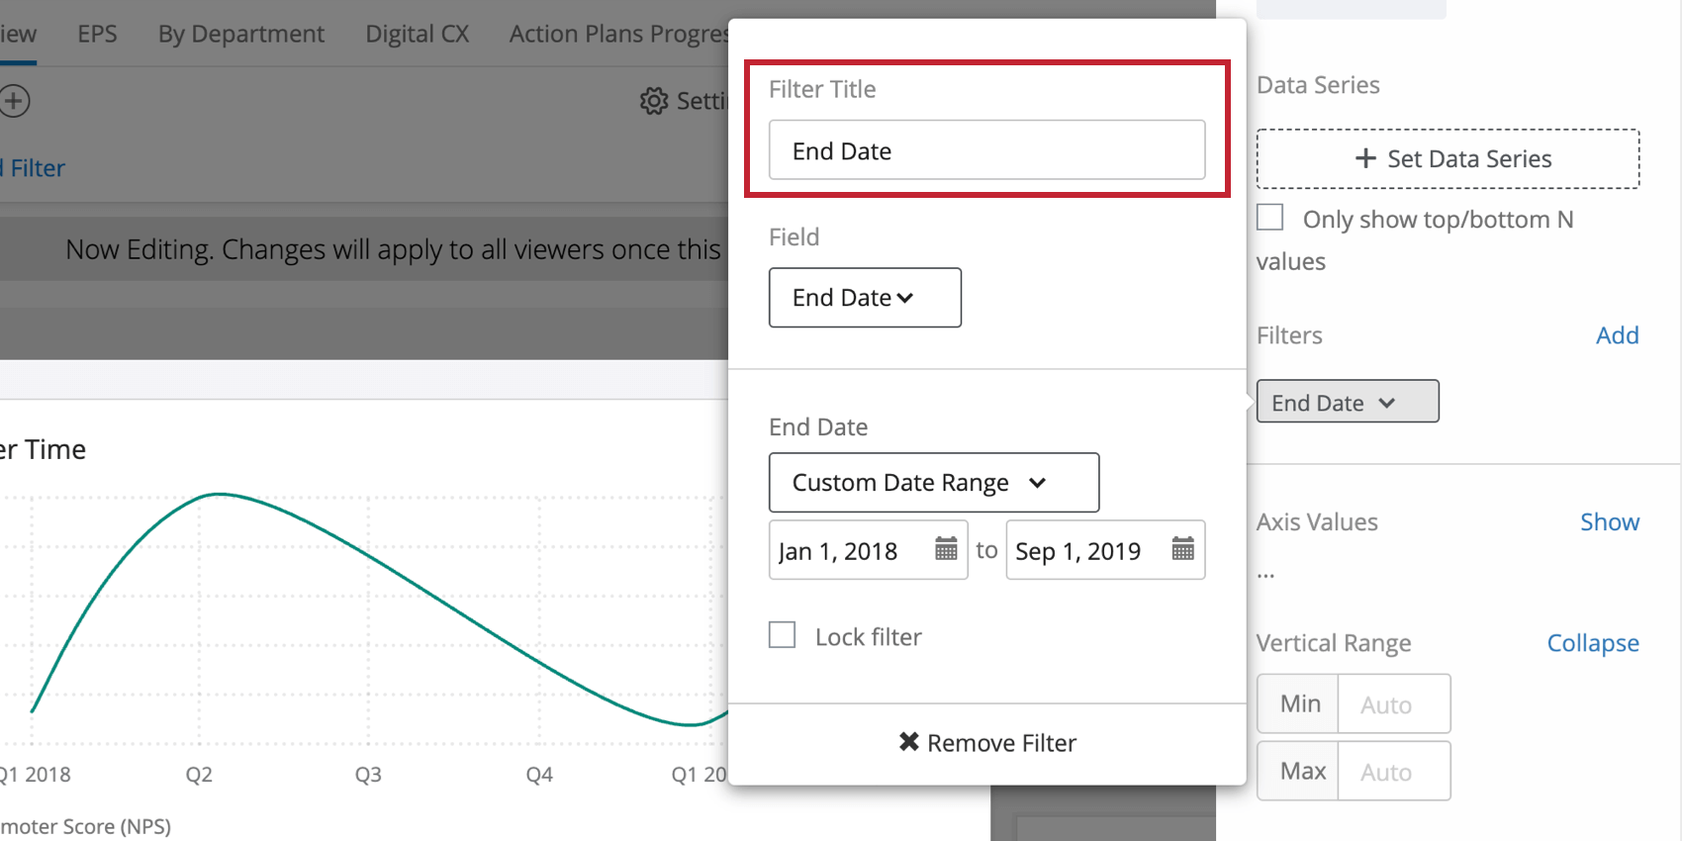Open the By Department tab
Image resolution: width=1682 pixels, height=841 pixels.
[x=241, y=34]
